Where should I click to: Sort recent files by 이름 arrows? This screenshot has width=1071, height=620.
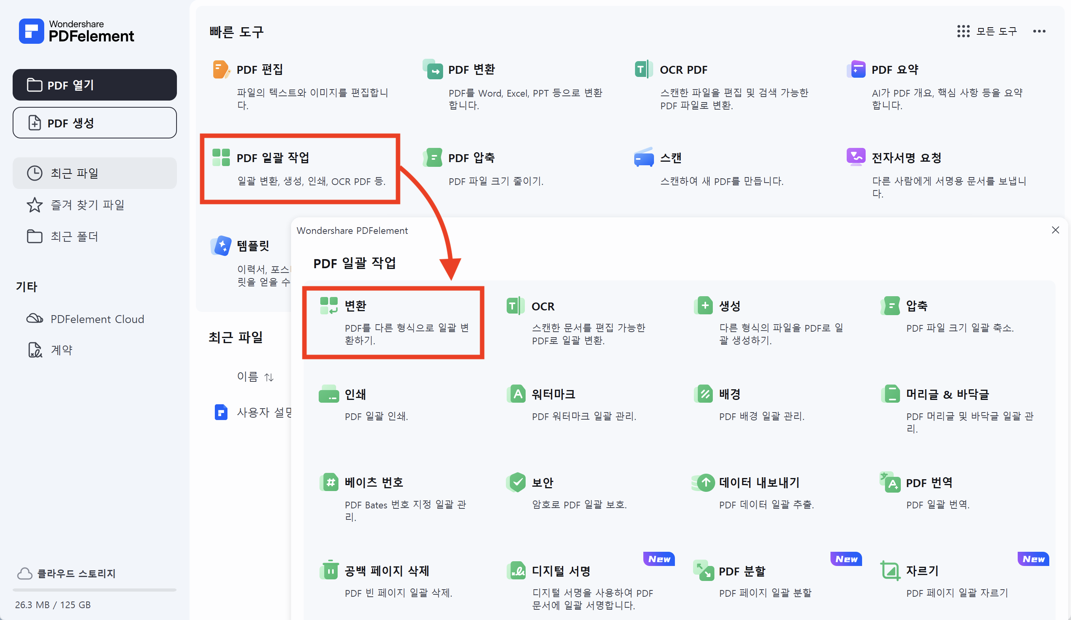(269, 377)
